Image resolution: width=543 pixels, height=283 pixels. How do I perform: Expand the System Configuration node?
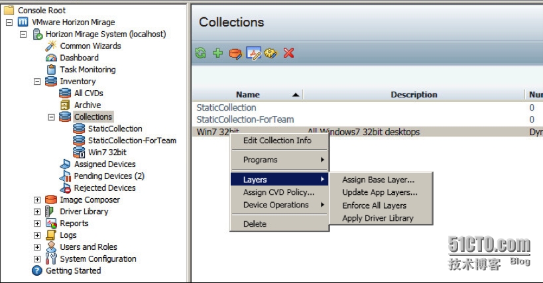pyautogui.click(x=37, y=258)
